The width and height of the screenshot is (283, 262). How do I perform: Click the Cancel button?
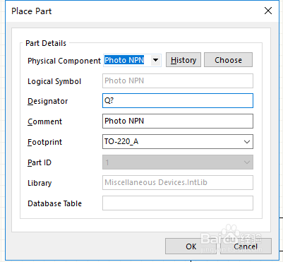click(246, 246)
